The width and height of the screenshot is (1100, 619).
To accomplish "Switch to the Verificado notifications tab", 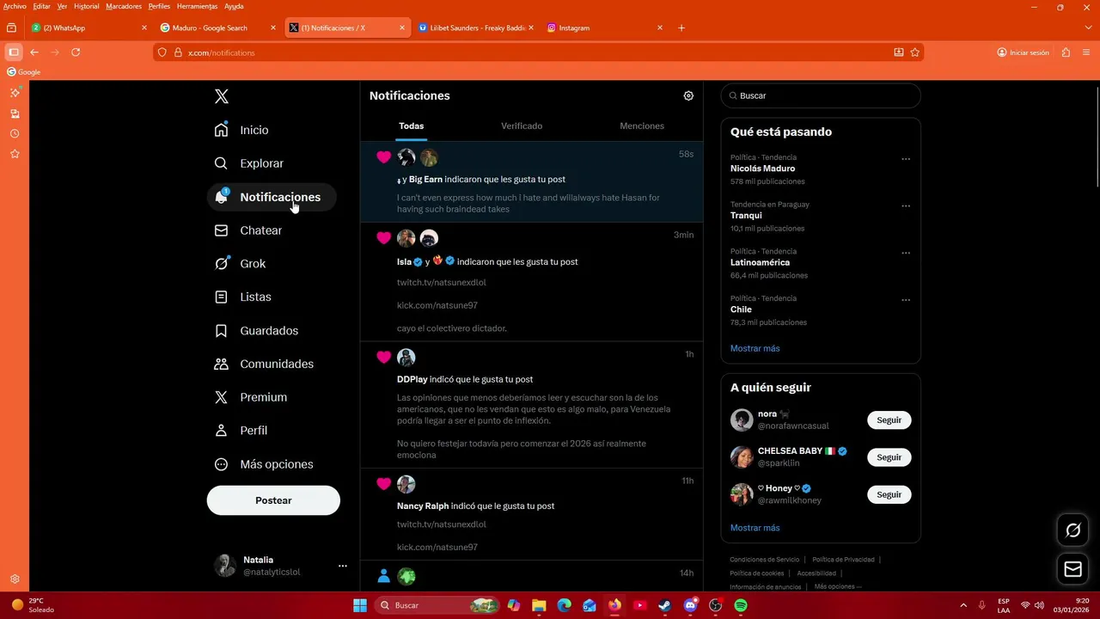I will point(522,126).
